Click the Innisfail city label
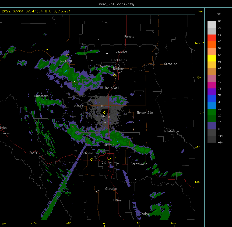 (112, 88)
